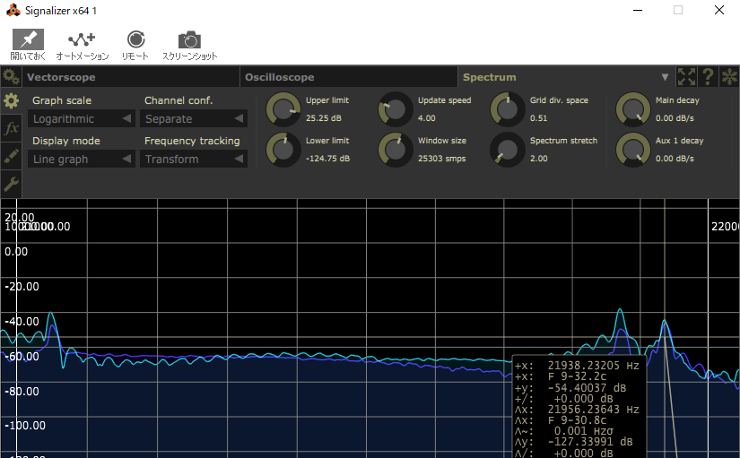
Task: Click the Main decay knob
Action: click(x=633, y=109)
